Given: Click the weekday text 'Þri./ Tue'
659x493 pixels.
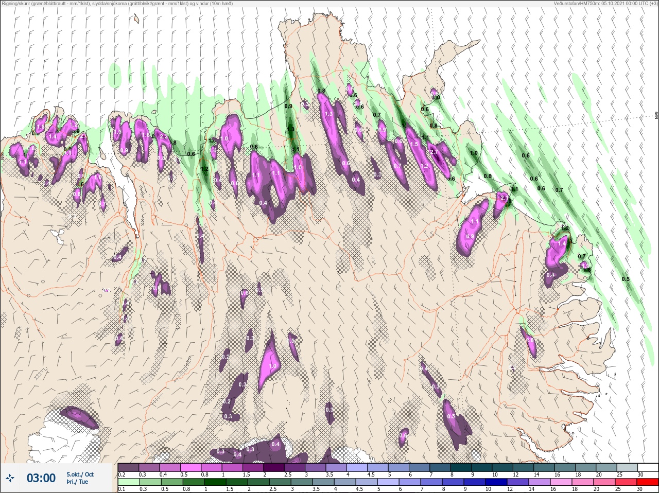Looking at the screenshot, I should click(x=77, y=482).
